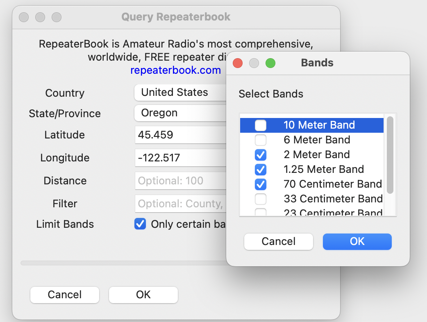Click the Limit Bands label
Screen dimensions: 427x322
[x=65, y=224]
